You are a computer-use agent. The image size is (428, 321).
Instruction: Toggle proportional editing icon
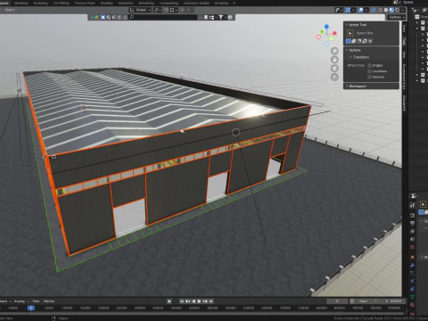tap(182, 10)
